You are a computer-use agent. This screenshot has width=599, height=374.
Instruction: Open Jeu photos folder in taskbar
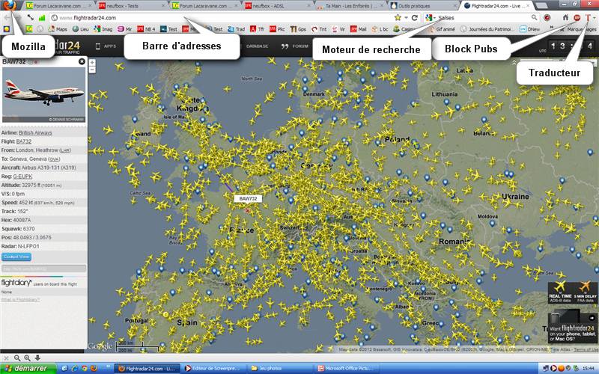point(280,368)
